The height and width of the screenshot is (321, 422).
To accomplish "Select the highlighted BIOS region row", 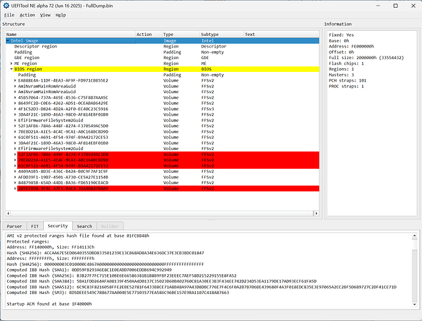I will (162, 69).
